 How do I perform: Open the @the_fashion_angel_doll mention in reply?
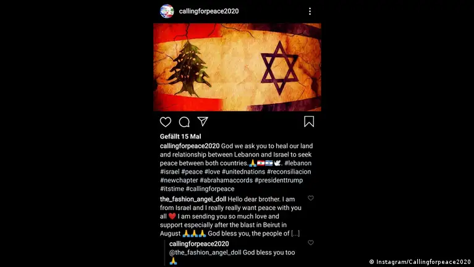205,253
